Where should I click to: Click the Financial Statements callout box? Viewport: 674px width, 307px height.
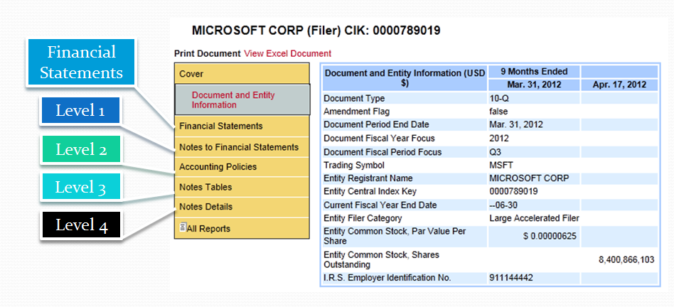[80, 63]
